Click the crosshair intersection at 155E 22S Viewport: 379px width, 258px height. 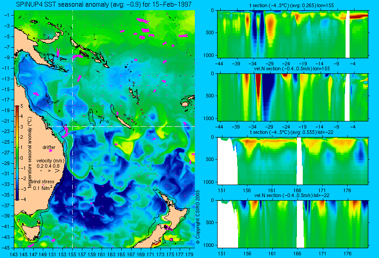73,126
